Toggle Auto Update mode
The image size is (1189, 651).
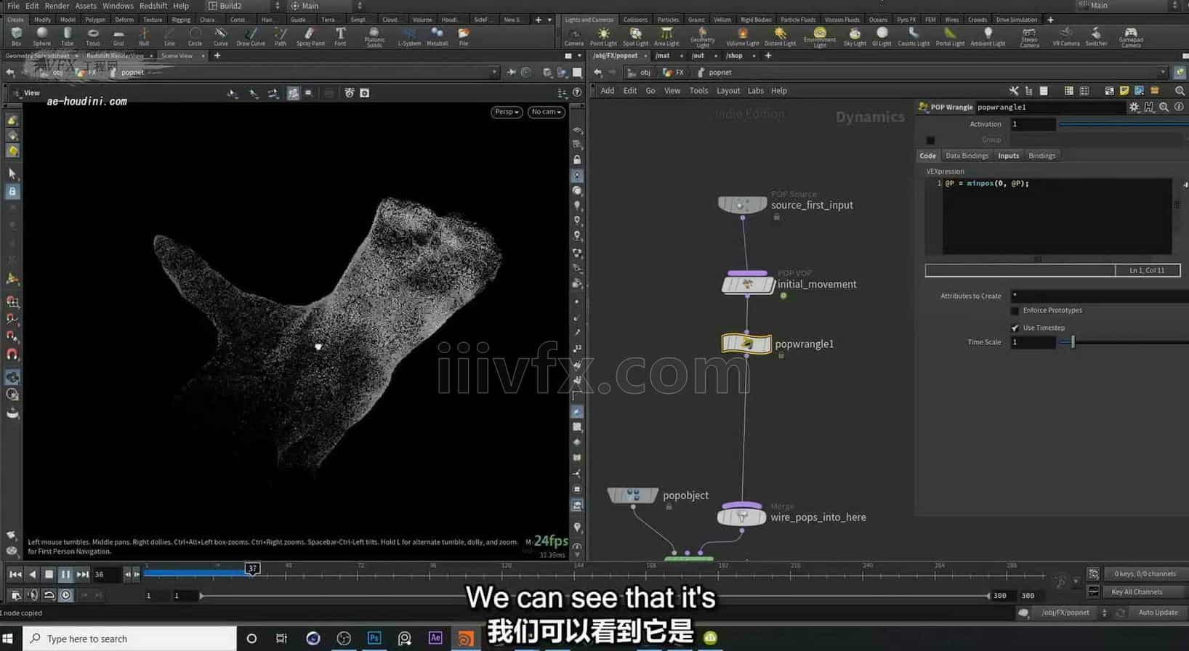point(1158,612)
